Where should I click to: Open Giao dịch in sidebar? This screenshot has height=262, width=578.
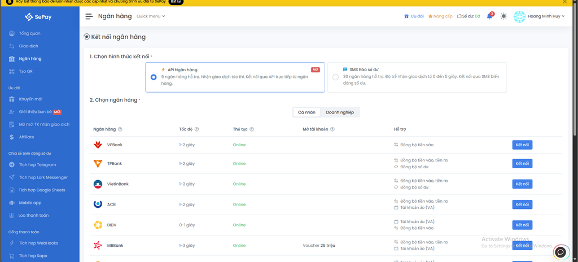click(28, 46)
